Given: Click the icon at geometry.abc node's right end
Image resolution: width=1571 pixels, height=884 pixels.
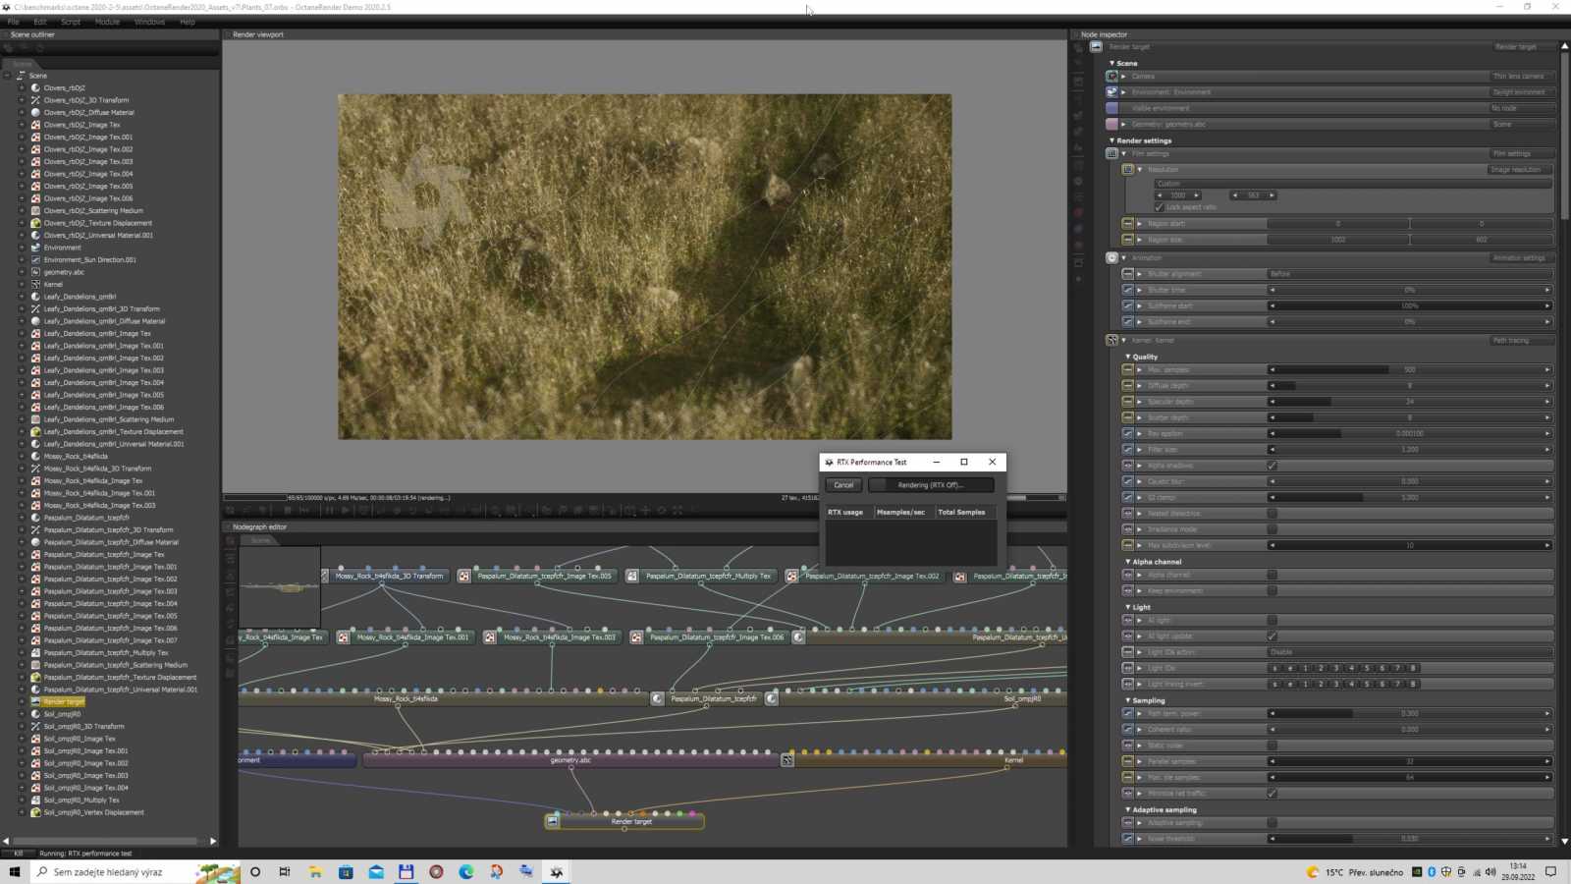Looking at the screenshot, I should pyautogui.click(x=786, y=760).
